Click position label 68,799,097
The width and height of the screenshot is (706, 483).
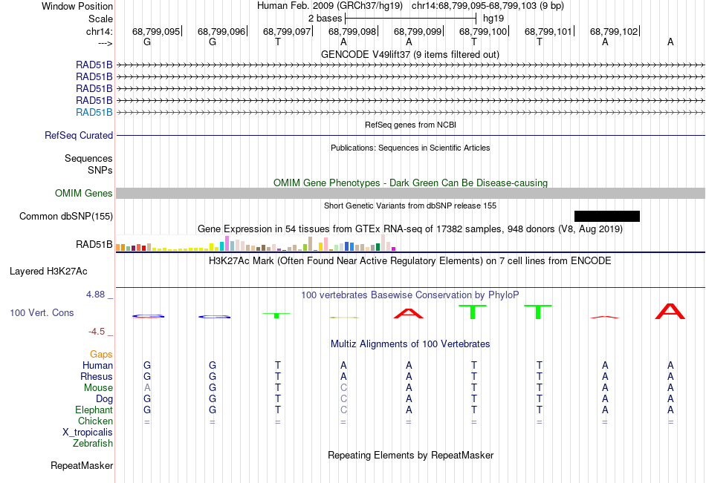pos(287,31)
